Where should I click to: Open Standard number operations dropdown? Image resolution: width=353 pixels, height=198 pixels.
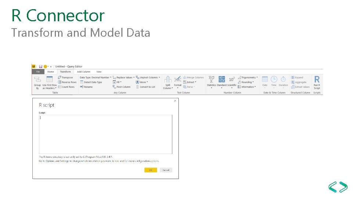221,82
